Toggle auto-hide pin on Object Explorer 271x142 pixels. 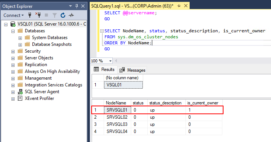(x=77, y=6)
